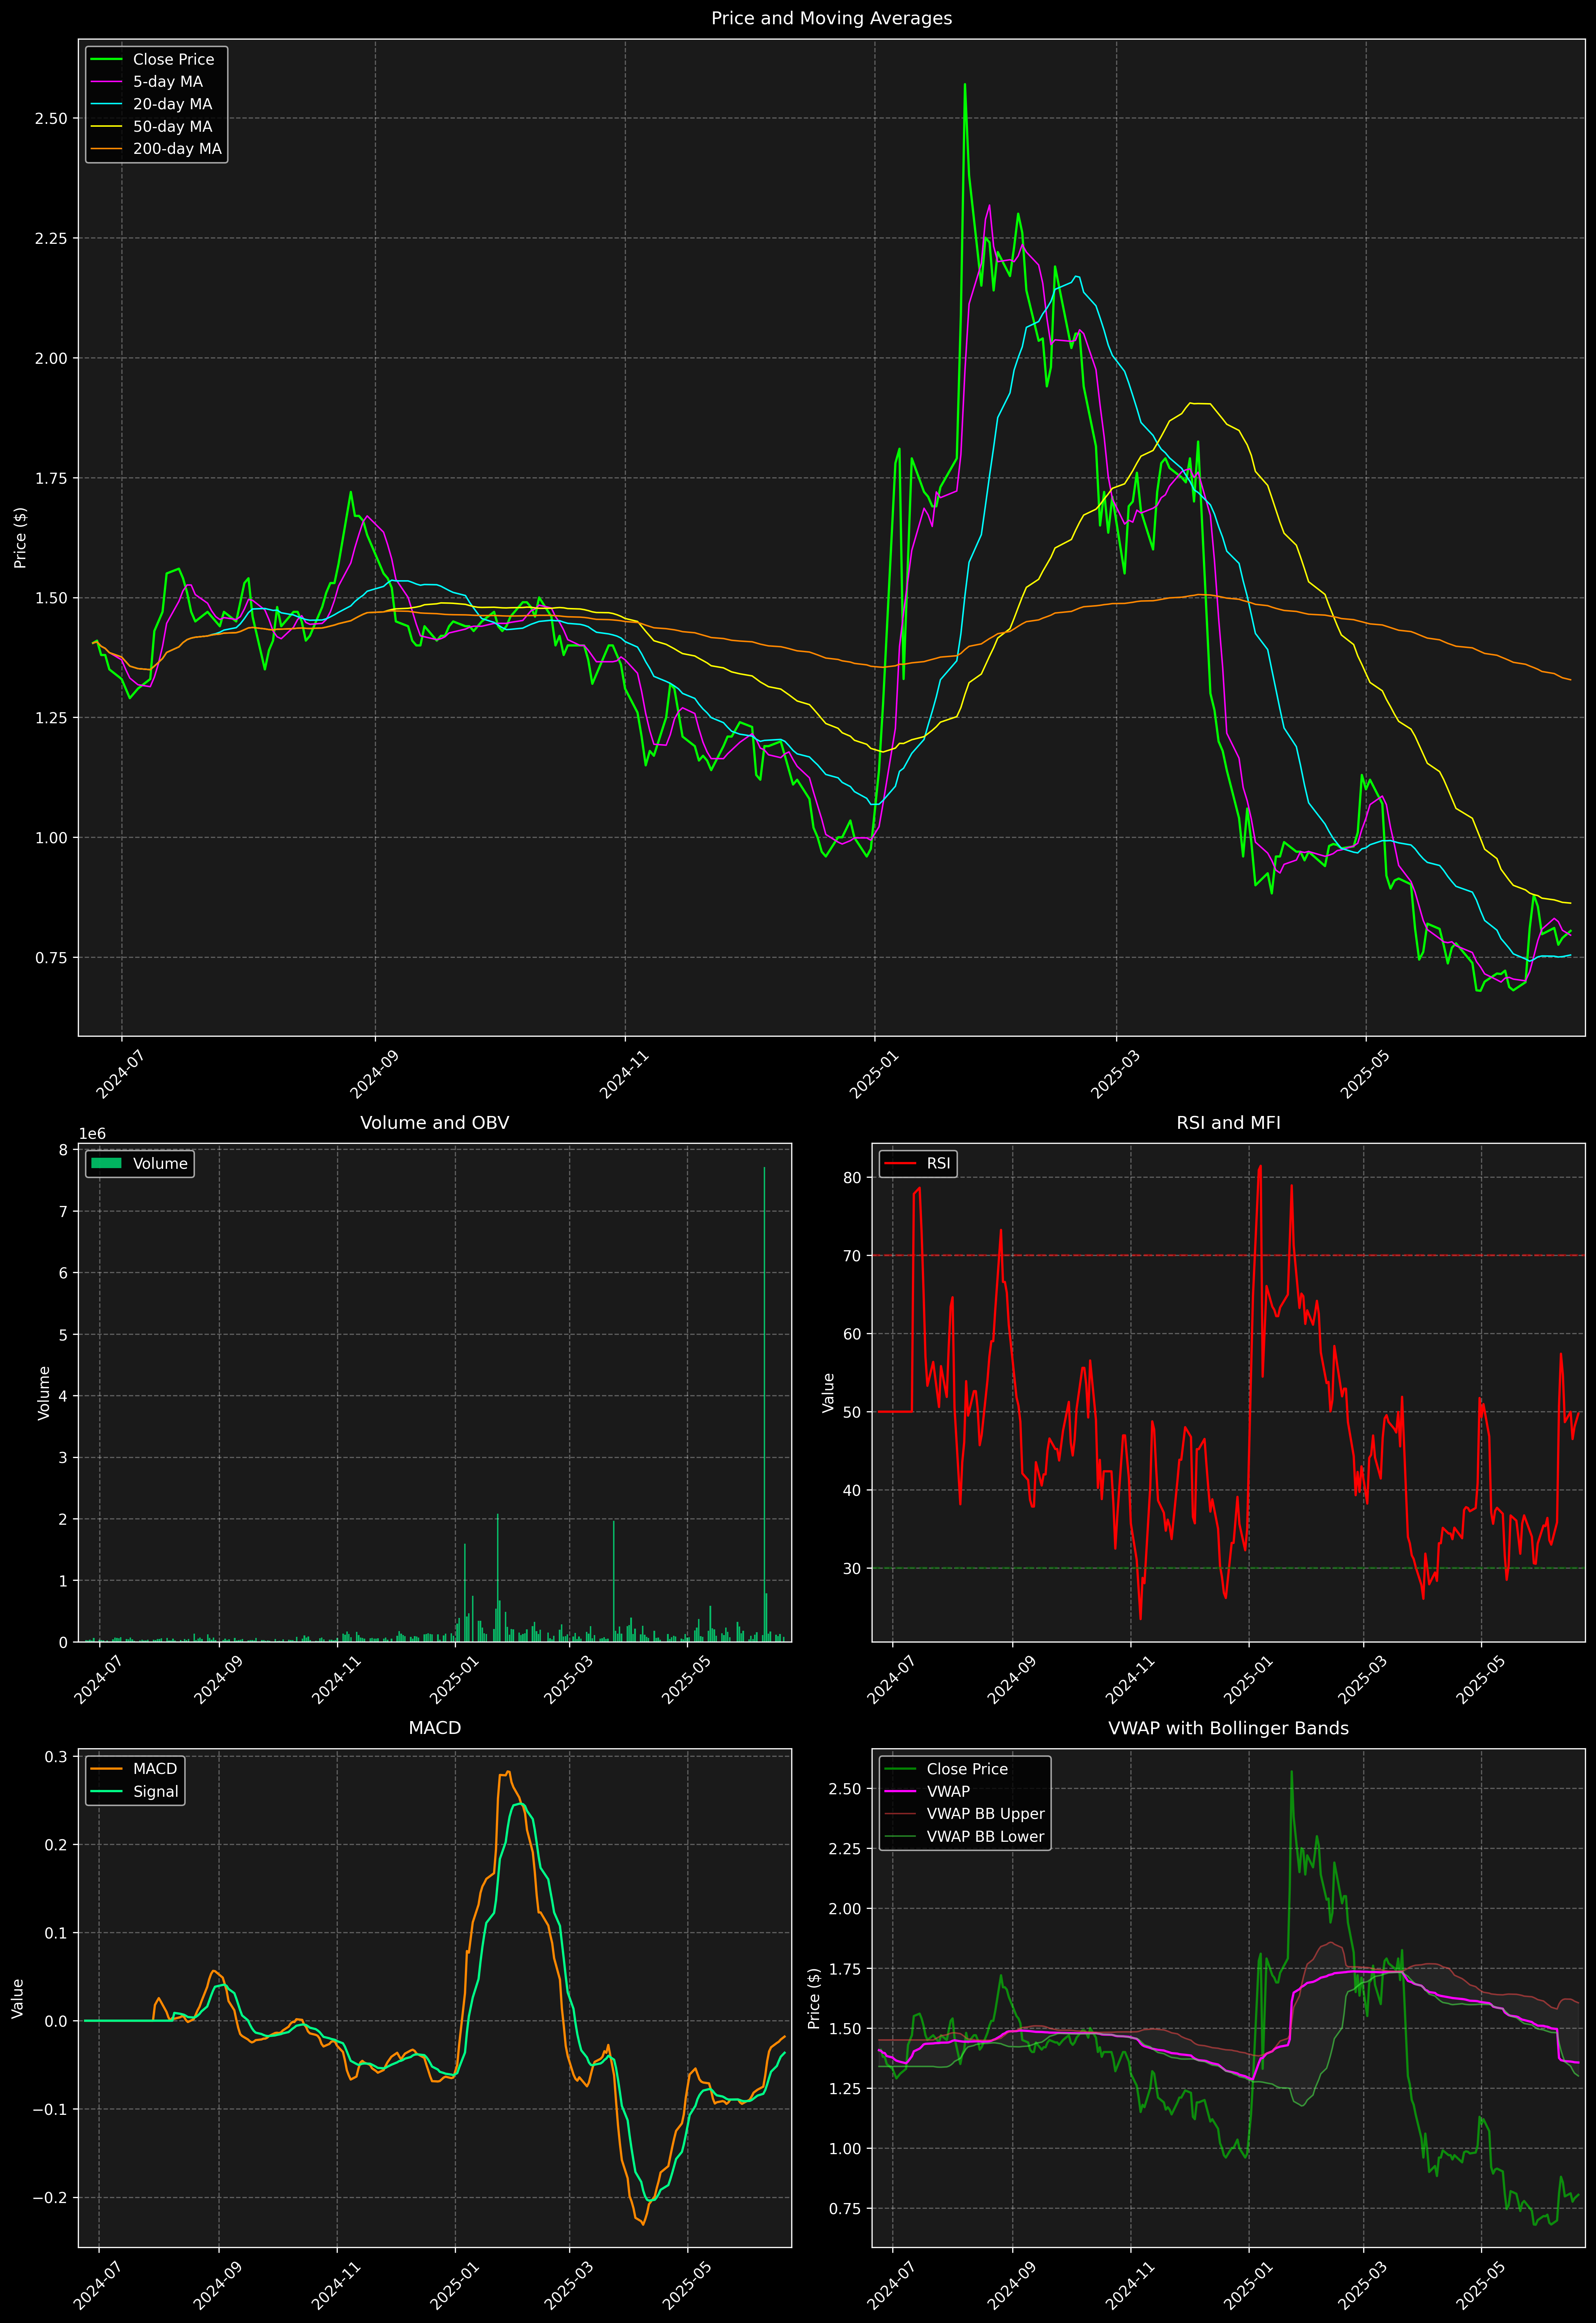
Task: Click the 'Value' axis label of RSI chart
Action: [x=828, y=1392]
